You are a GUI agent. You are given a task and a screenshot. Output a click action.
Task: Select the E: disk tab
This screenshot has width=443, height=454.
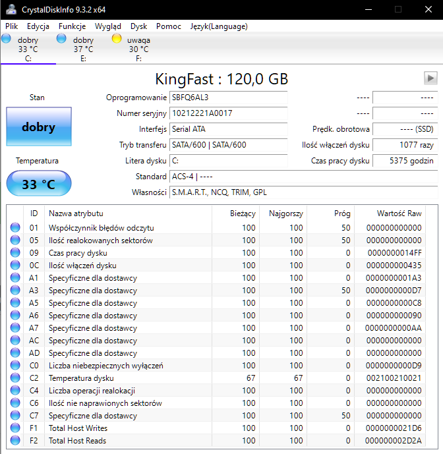click(x=84, y=49)
